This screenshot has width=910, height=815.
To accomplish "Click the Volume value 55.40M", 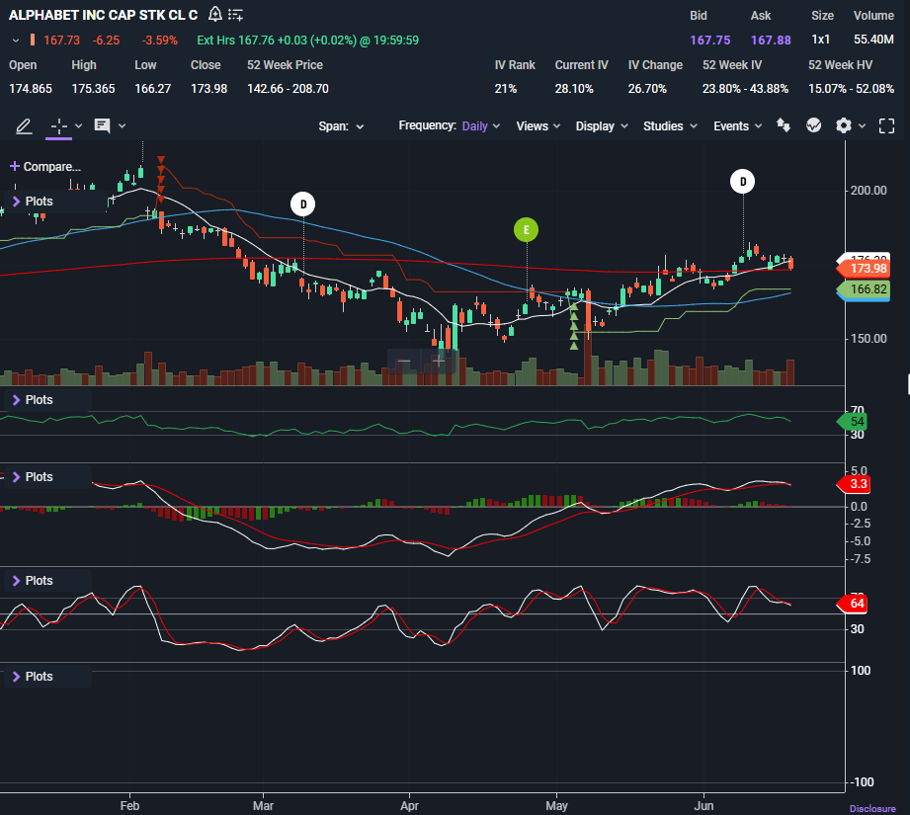I will click(x=873, y=40).
